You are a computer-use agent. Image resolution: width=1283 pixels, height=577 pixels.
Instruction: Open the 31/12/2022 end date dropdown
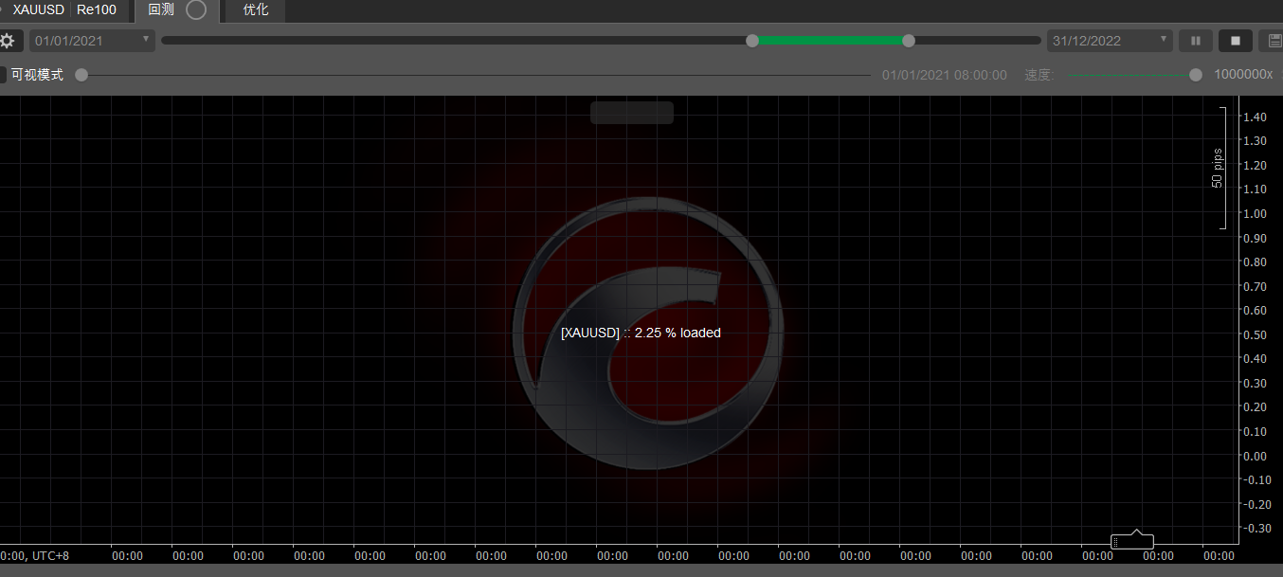(x=1110, y=41)
